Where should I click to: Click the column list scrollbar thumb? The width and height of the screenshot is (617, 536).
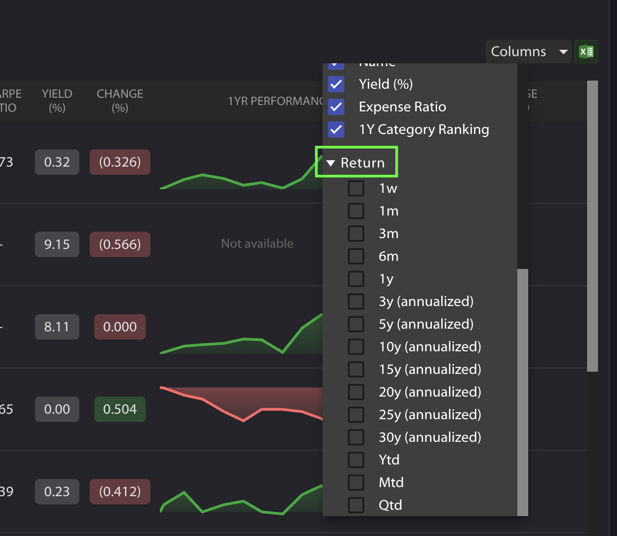coord(523,392)
